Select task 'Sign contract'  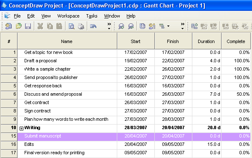coord(37,111)
